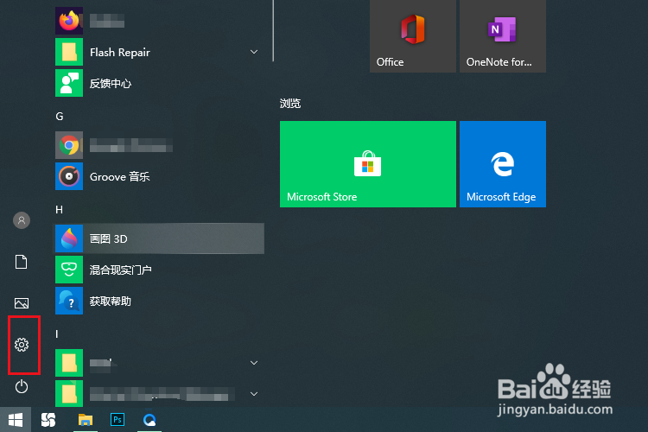Expand the Flash Repair folder chevron
This screenshot has height=432, width=648.
(254, 52)
